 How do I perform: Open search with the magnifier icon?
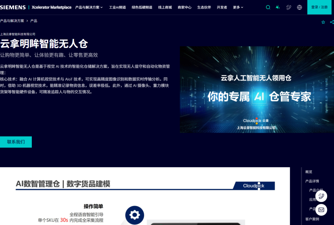point(268,7)
